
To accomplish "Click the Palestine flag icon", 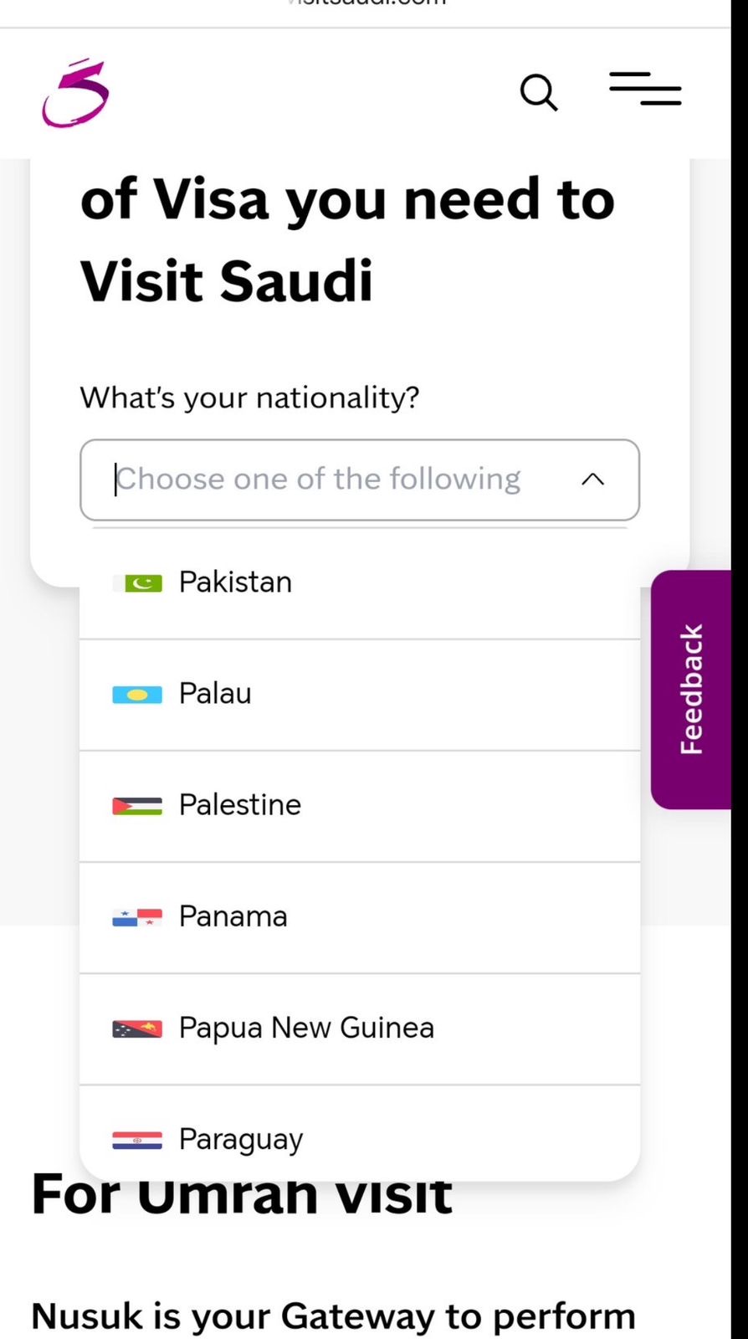I will (137, 806).
